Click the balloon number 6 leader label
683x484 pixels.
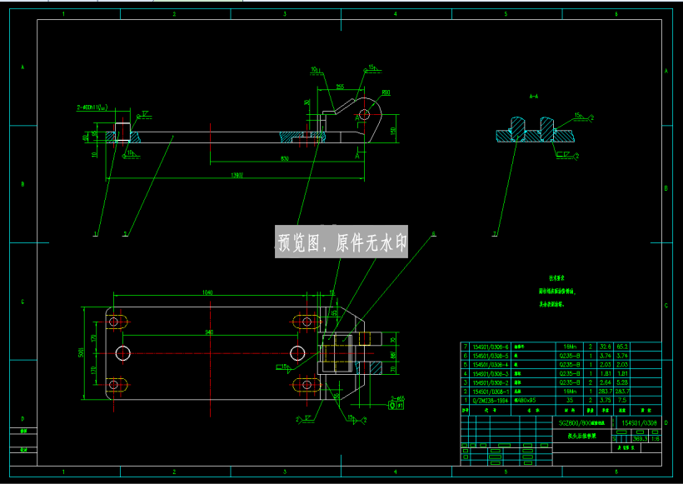coord(433,234)
